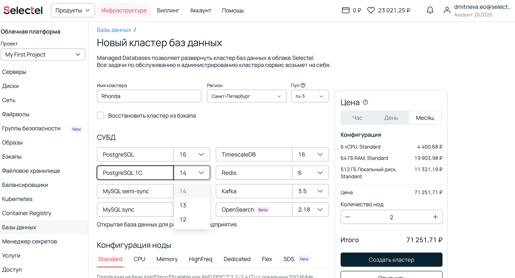This screenshot has height=278, width=515.
Task: Select version 12 in the list
Action: click(x=192, y=219)
